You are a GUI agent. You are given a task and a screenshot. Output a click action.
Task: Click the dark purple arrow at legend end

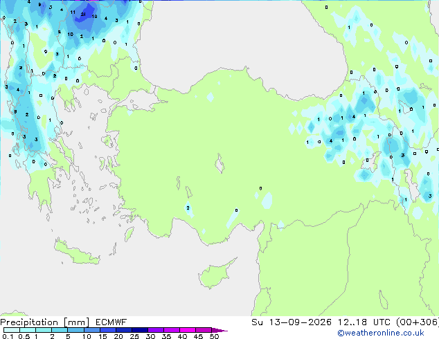point(219,330)
